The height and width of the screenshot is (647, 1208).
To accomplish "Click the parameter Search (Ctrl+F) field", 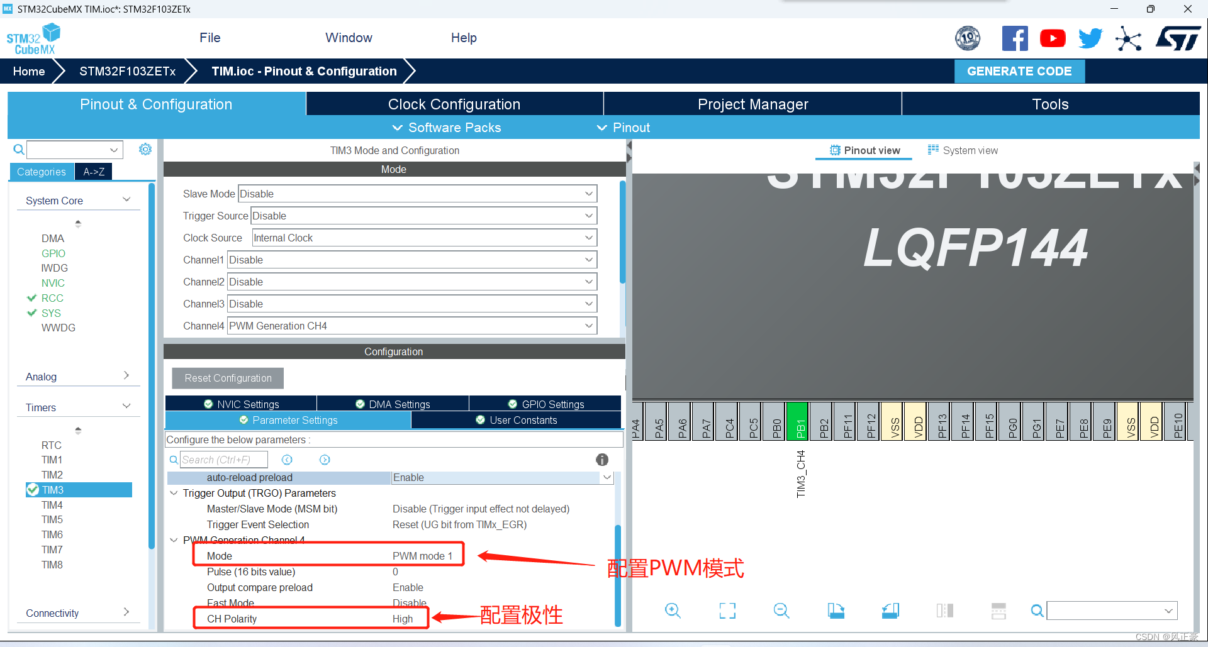I will 224,460.
